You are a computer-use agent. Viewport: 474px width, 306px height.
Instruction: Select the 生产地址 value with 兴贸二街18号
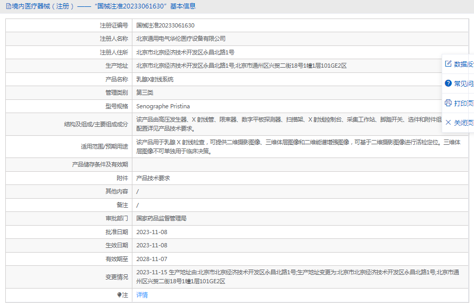point(241,66)
